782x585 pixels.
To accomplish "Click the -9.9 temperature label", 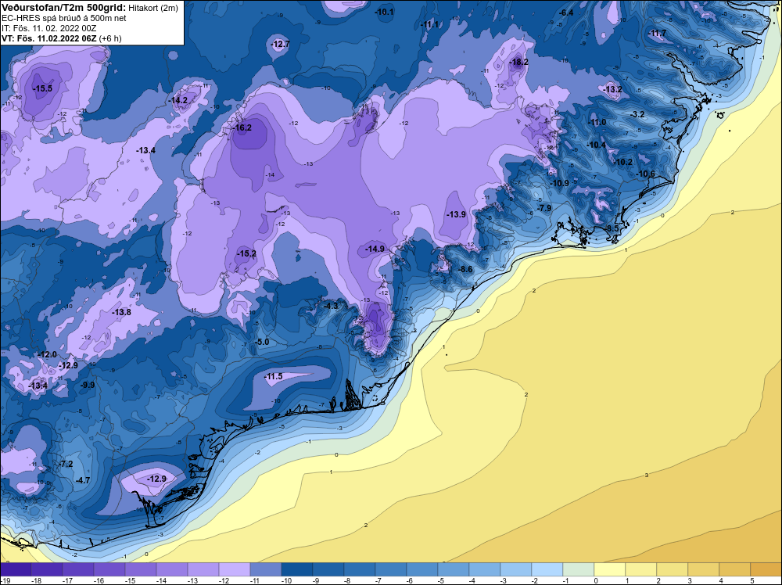I will pos(88,385).
